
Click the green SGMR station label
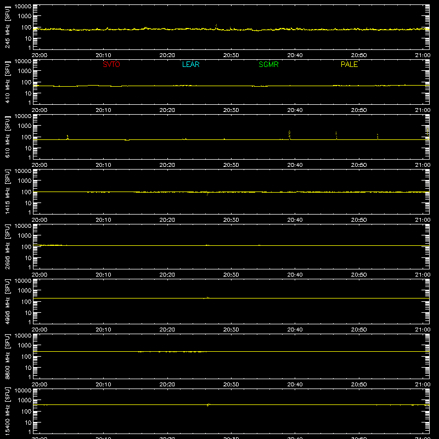click(x=268, y=64)
